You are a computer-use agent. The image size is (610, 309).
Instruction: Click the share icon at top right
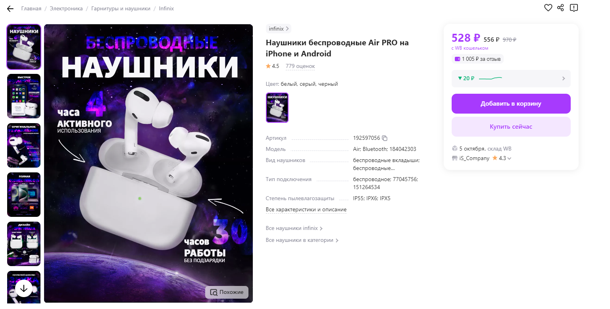[560, 8]
